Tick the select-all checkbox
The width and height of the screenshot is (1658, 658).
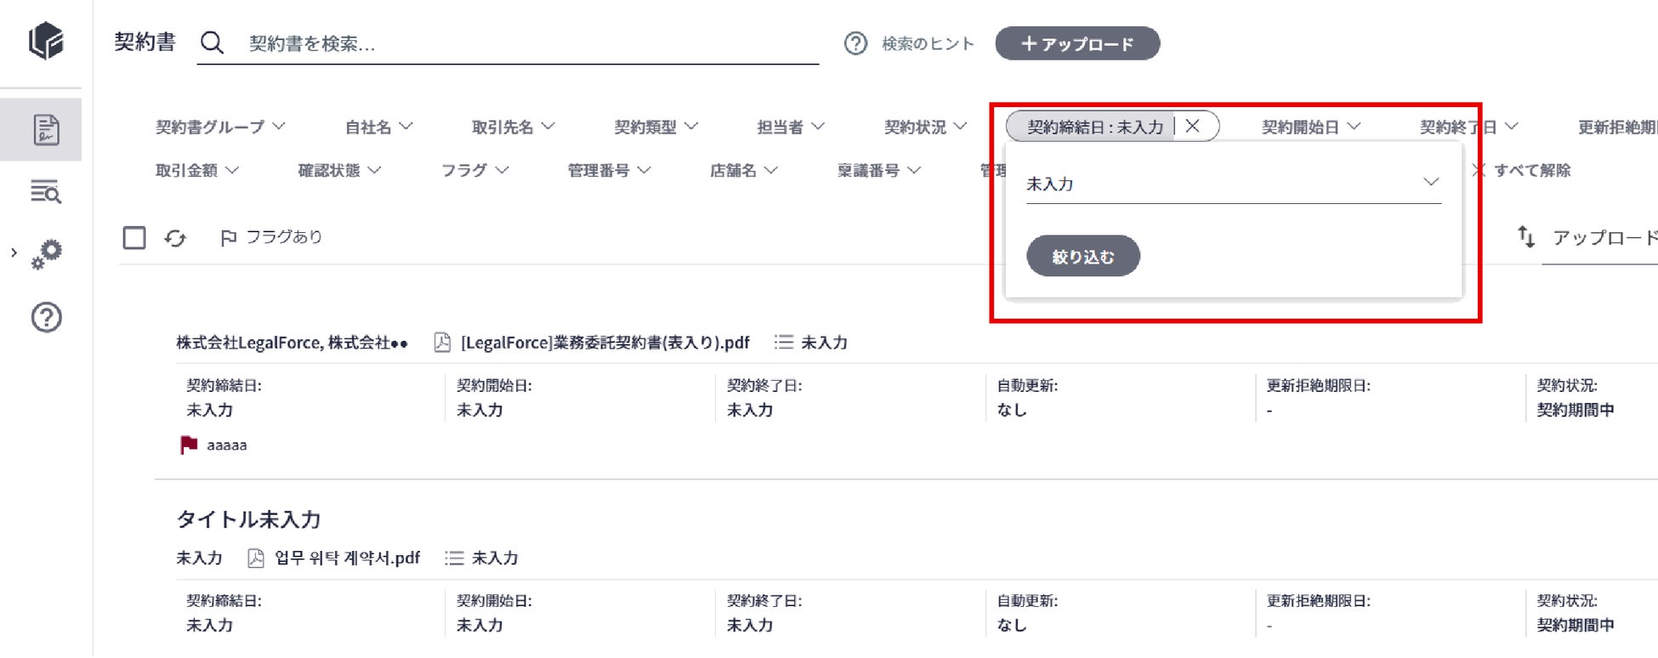point(134,237)
